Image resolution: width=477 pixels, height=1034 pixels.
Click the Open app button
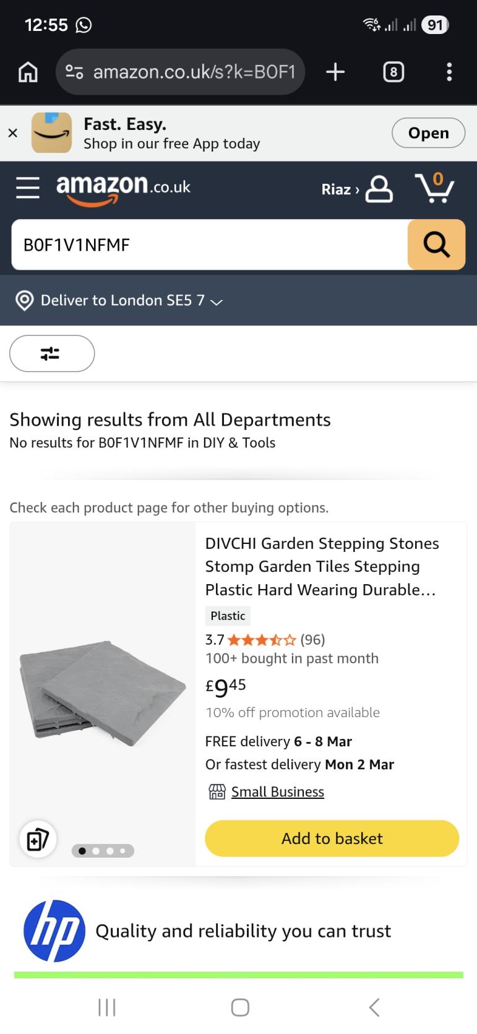click(428, 133)
